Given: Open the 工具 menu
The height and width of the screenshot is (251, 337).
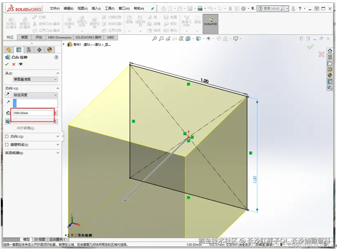Looking at the screenshot, I should pyautogui.click(x=109, y=9).
